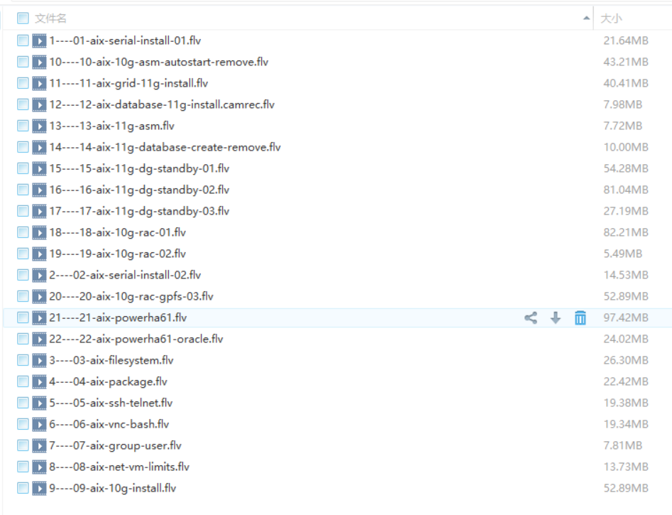The height and width of the screenshot is (515, 672).
Task: Open 14----14-aix-11g-database-create-remove.flv
Action: (165, 147)
